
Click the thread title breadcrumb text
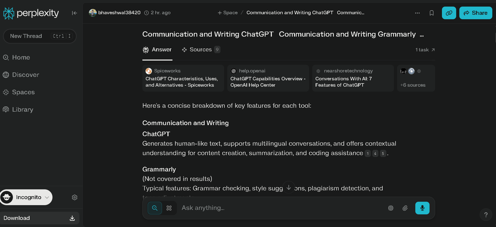click(305, 13)
